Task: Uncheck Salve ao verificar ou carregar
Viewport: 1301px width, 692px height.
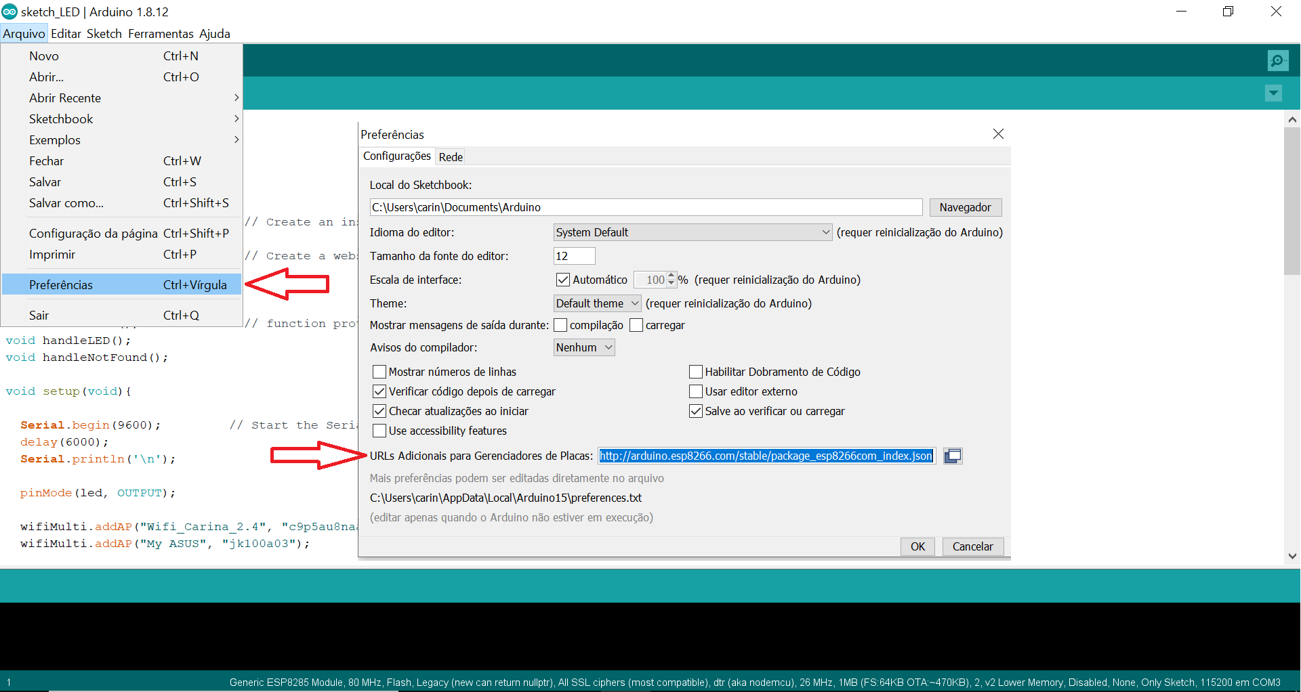Action: (x=696, y=411)
